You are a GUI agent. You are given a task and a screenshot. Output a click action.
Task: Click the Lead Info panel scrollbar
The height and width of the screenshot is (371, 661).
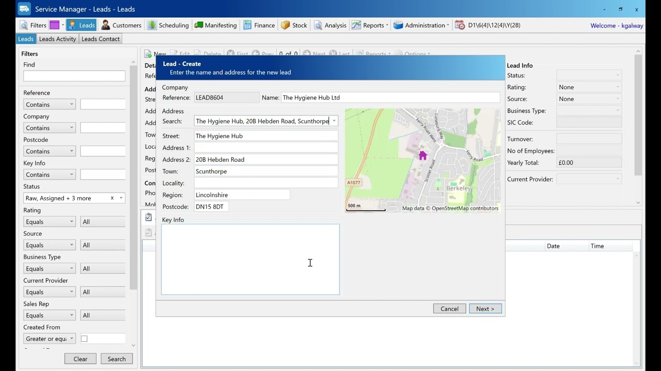pos(638,116)
